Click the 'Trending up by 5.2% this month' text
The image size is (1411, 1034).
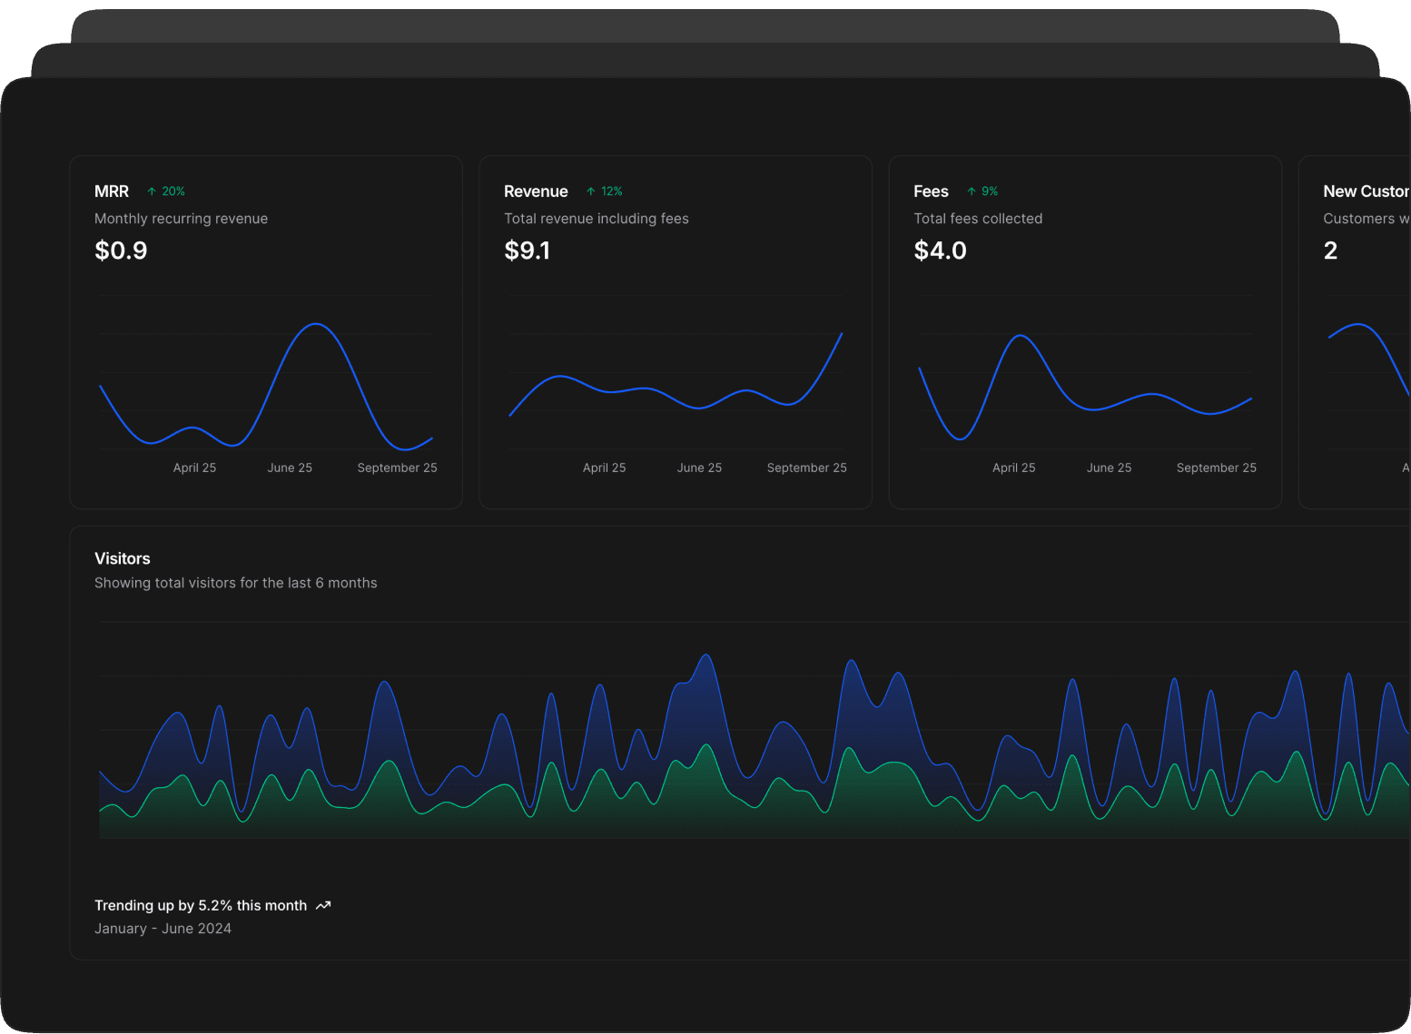point(201,905)
